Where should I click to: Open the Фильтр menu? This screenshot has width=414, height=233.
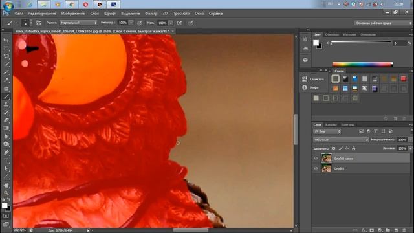click(151, 13)
